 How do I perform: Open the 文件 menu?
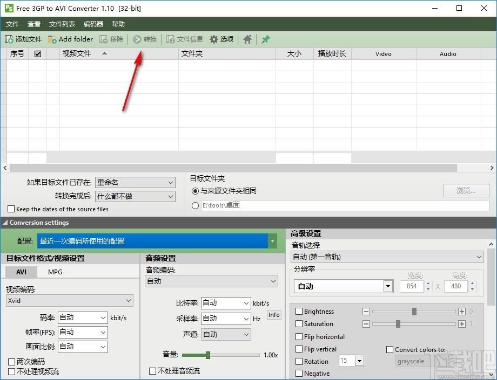[x=12, y=24]
